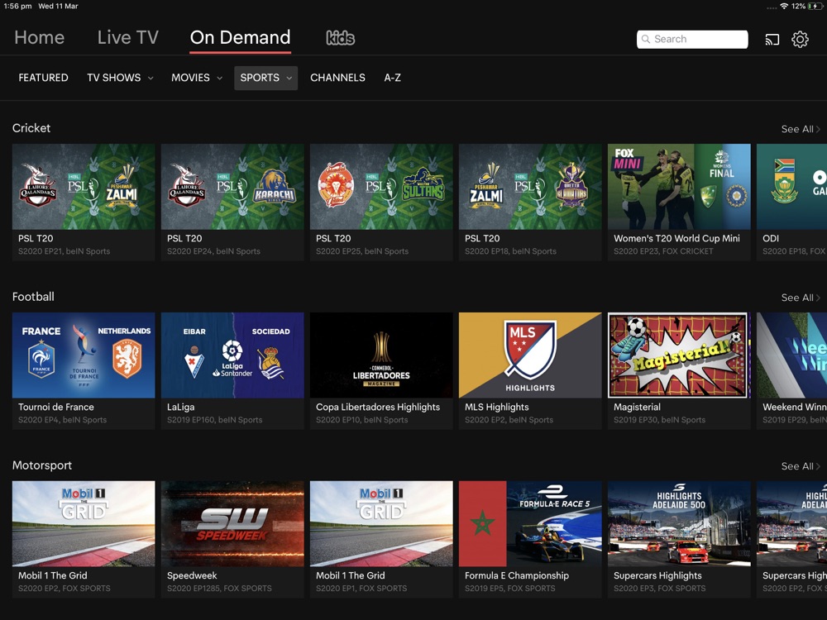Image resolution: width=827 pixels, height=620 pixels.
Task: Open Mobil 1 The Grid EP2 thumbnail
Action: click(x=84, y=523)
